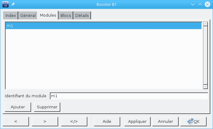
Task: Select the Modules tab
Action: pos(48,15)
